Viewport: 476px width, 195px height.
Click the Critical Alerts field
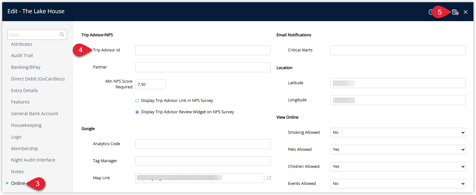click(x=398, y=50)
